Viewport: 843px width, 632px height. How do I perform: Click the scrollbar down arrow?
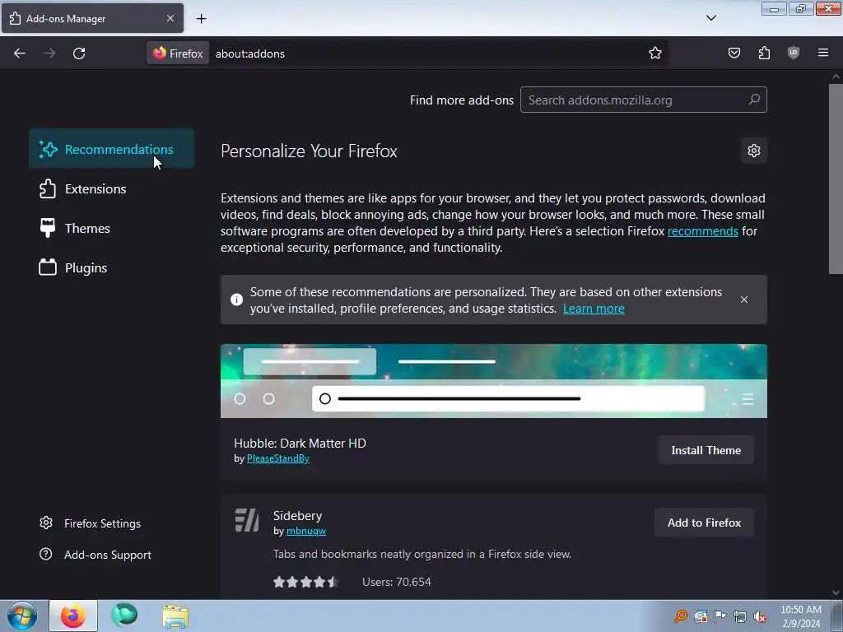836,592
